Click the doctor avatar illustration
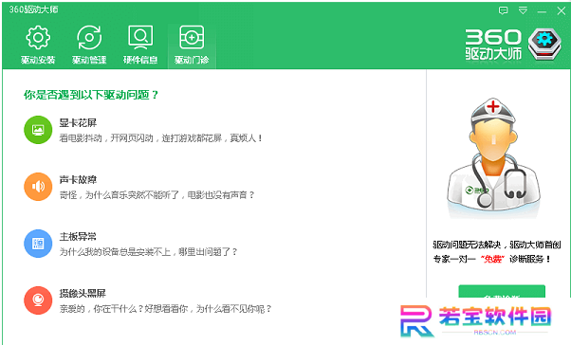Viewport: 571px width, 345px height. 494,154
